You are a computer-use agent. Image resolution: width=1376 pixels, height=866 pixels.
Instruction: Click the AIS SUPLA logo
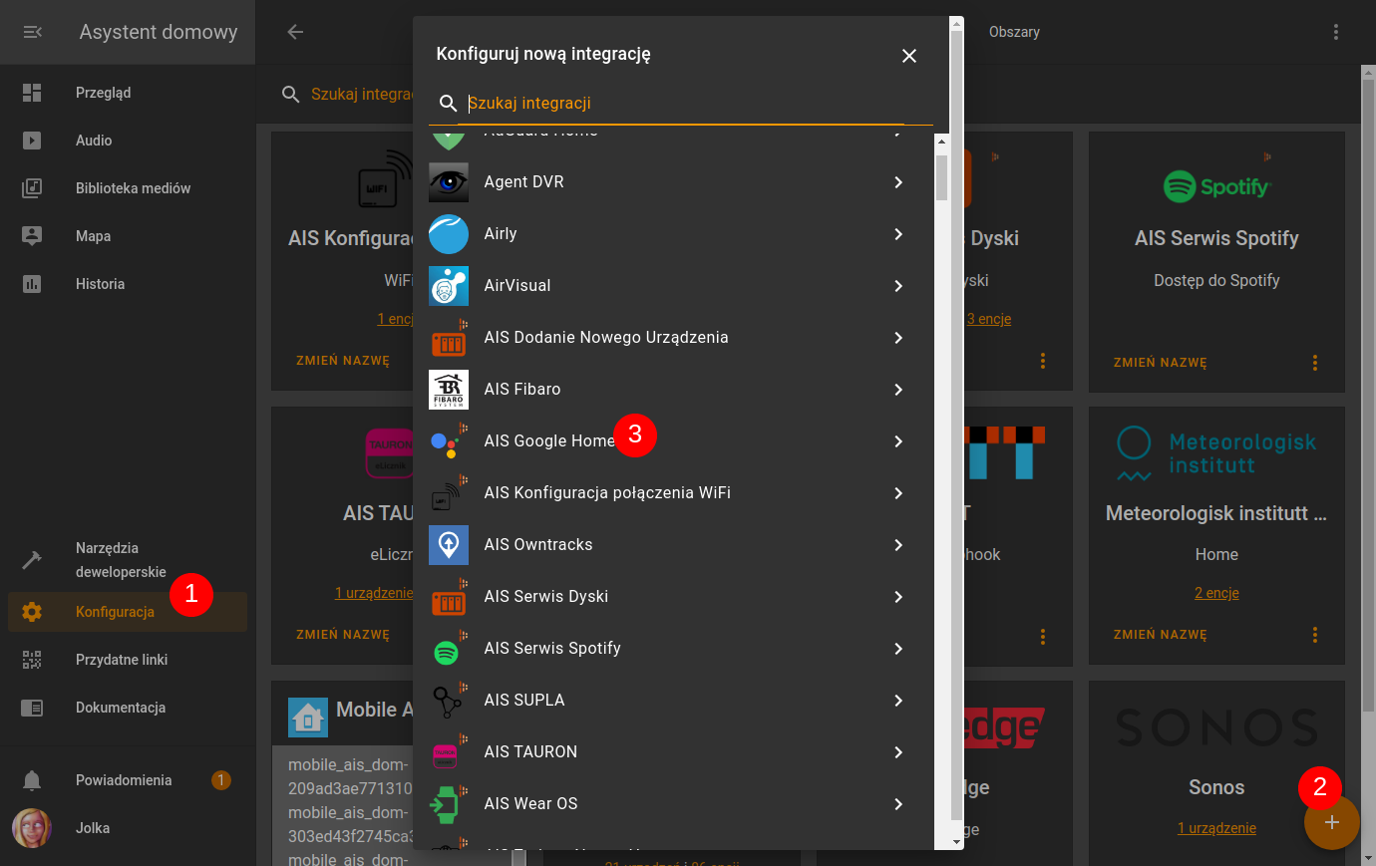click(x=449, y=701)
